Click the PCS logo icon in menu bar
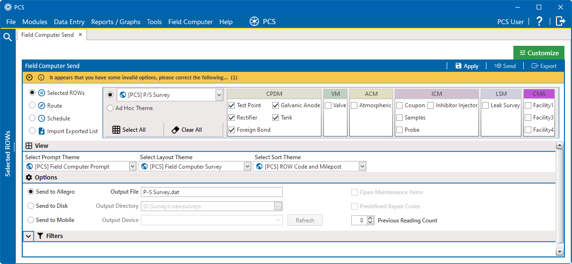Screen dimensions: 572x264 (254, 22)
